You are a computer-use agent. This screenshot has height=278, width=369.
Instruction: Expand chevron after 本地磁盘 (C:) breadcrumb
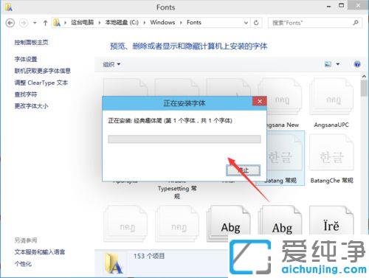145,23
